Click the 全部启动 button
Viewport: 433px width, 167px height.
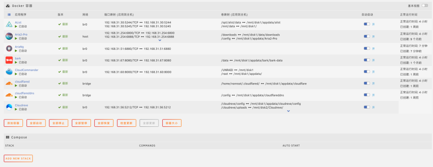36,123
